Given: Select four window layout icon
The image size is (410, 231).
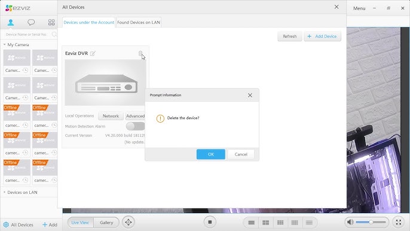Looking at the screenshot, I should (265, 223).
